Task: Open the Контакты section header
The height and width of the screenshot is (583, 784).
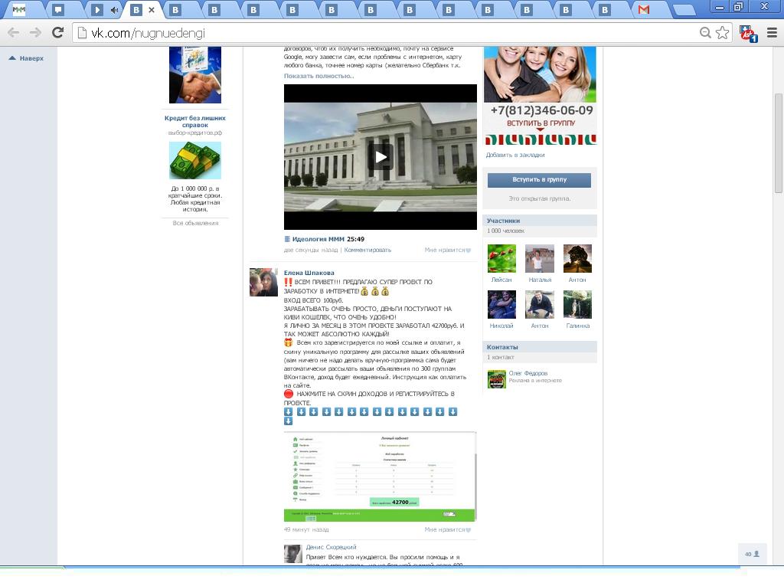Action: (540, 347)
